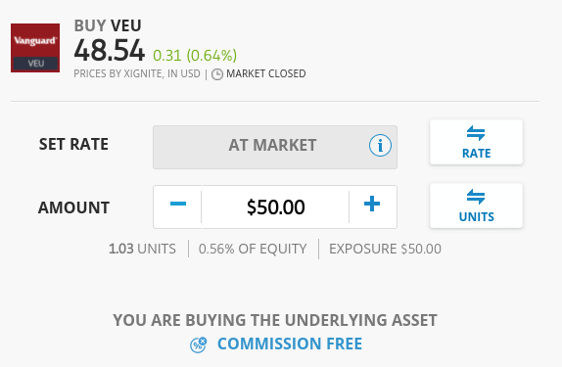Click the Market Closed status label
This screenshot has height=367, width=562.
266,73
